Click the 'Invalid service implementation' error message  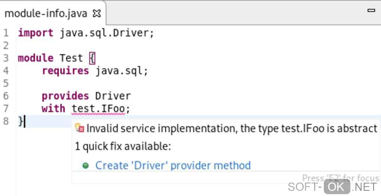(232, 129)
